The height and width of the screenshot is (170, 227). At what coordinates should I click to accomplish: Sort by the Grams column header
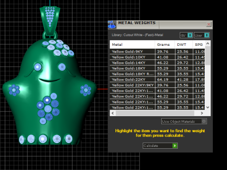[x=165, y=44]
